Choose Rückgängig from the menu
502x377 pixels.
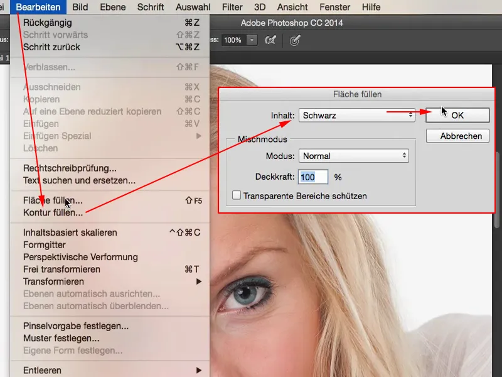click(110, 23)
